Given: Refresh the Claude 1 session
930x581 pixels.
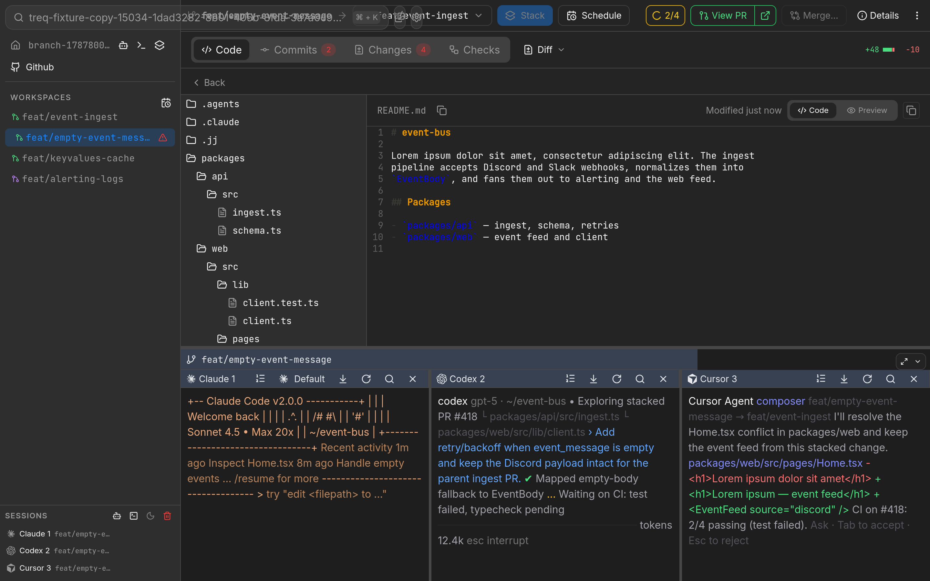Looking at the screenshot, I should pos(366,379).
